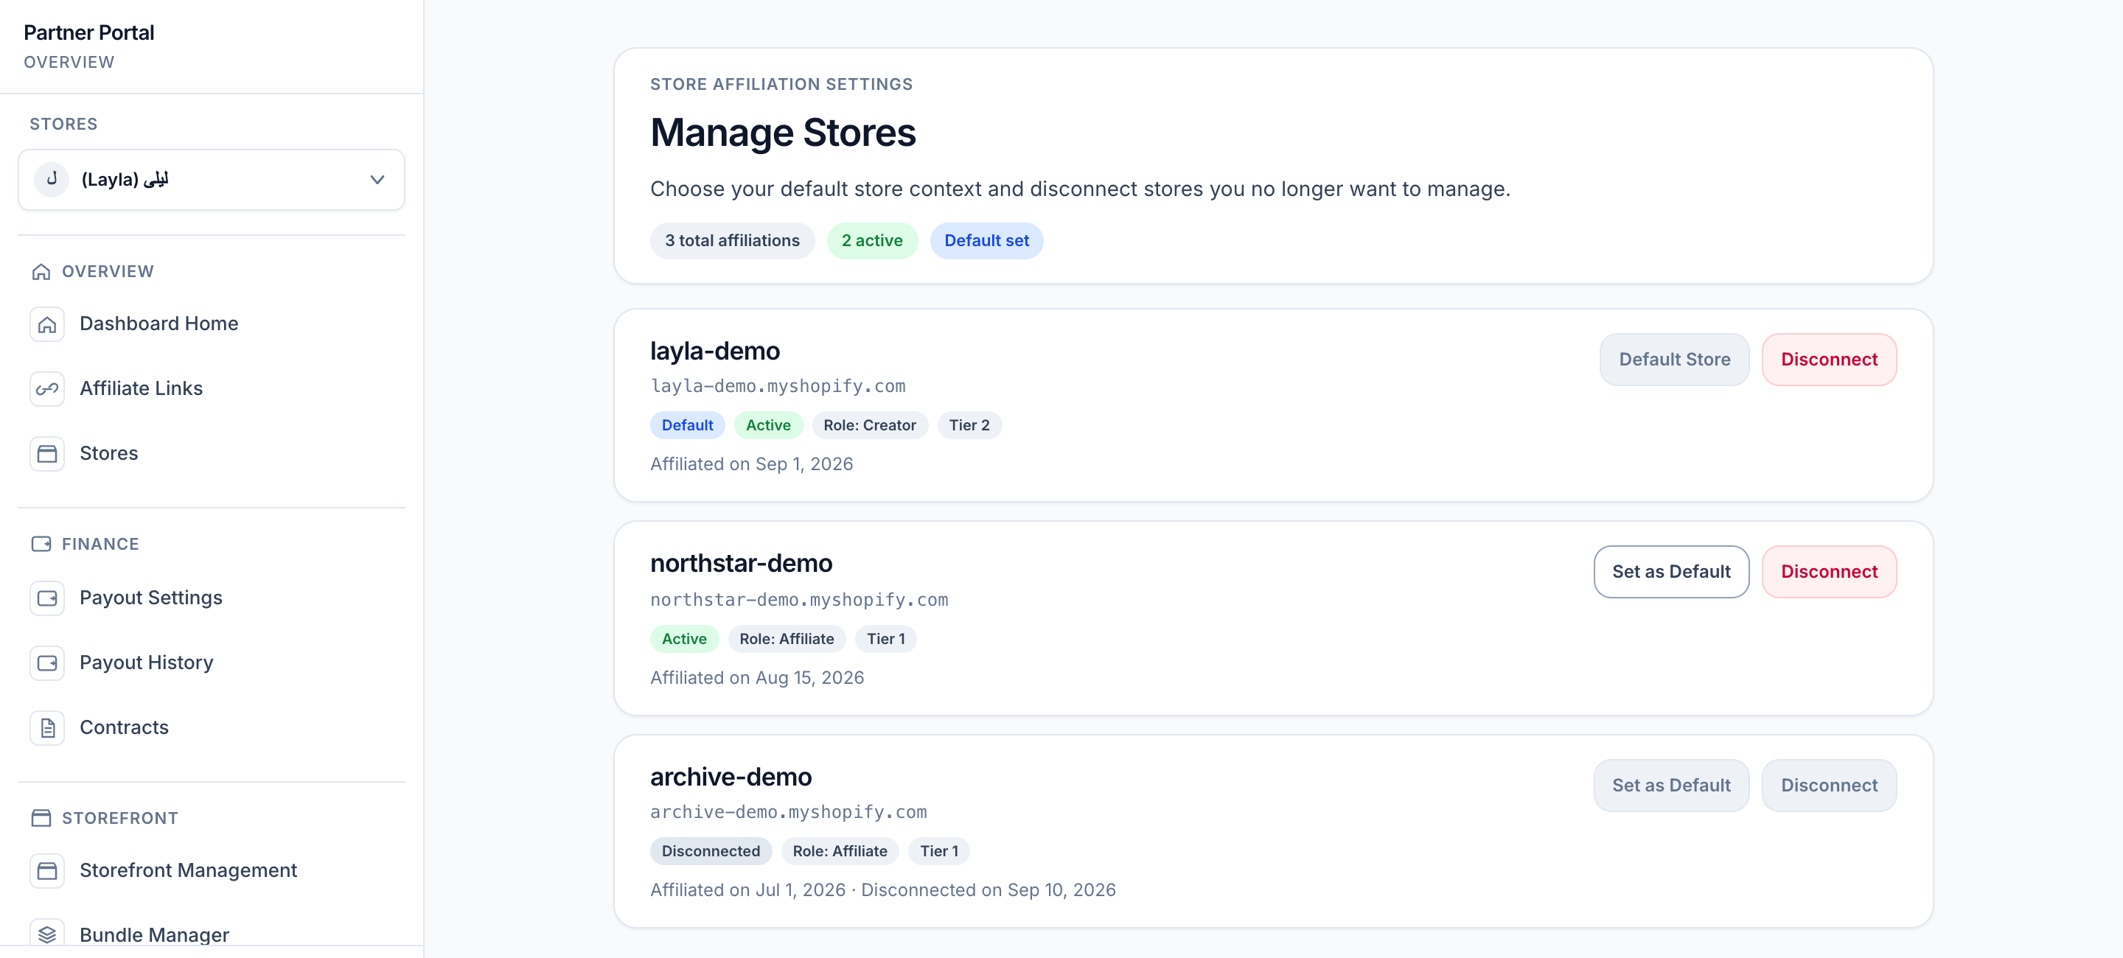The height and width of the screenshot is (958, 2123).
Task: Click the STORE AFFILIATION SETTINGS label
Action: pyautogui.click(x=781, y=85)
